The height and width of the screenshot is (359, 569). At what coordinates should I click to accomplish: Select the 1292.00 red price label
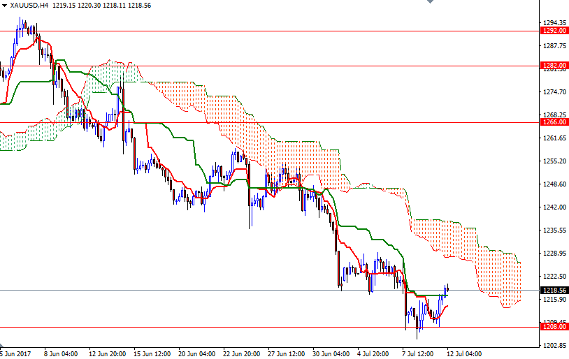pyautogui.click(x=554, y=31)
